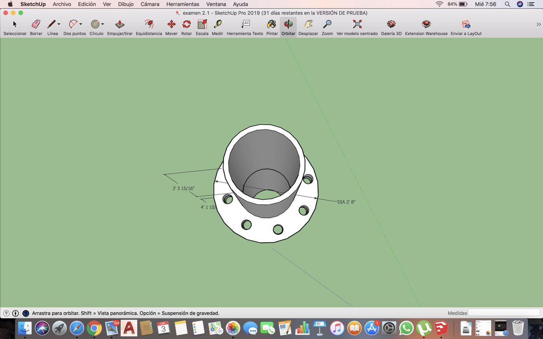543x339 pixels.
Task: Open the Ver menu
Action: click(x=107, y=4)
